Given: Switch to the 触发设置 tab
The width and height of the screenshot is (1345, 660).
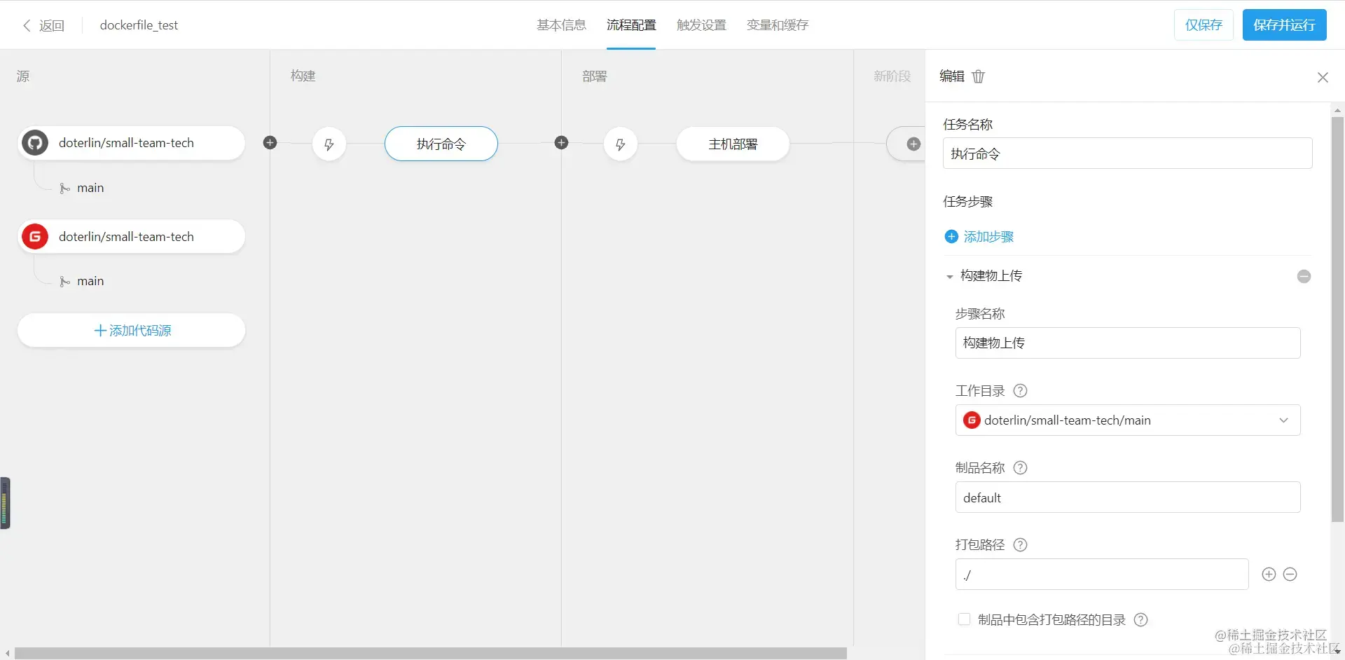Looking at the screenshot, I should tap(701, 25).
